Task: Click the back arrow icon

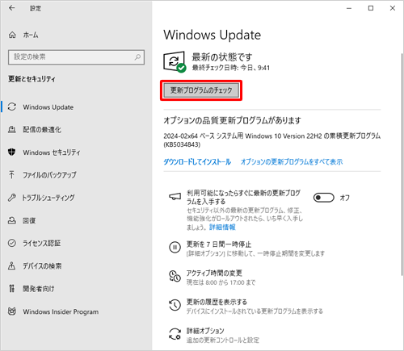Action: [11, 8]
